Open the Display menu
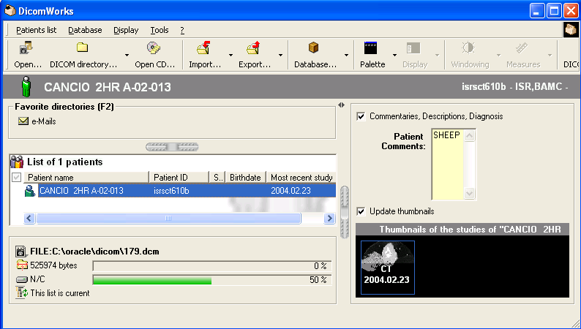Screen dimensions: 581x329 [126, 30]
